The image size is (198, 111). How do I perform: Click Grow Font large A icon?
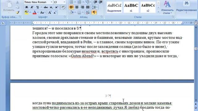pyautogui.click(x=49, y=12)
